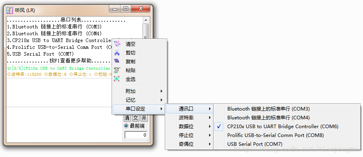Click the green ☆[3/5]CP210x status line
The width and height of the screenshot is (363, 157).
coord(59,68)
